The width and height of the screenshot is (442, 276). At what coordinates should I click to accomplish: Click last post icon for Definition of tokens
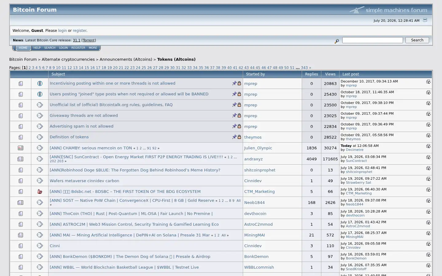point(428,135)
